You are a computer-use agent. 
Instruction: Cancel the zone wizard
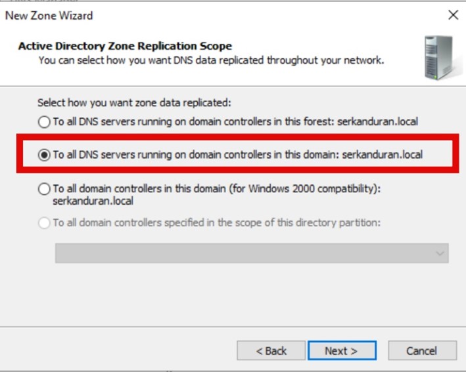point(423,350)
